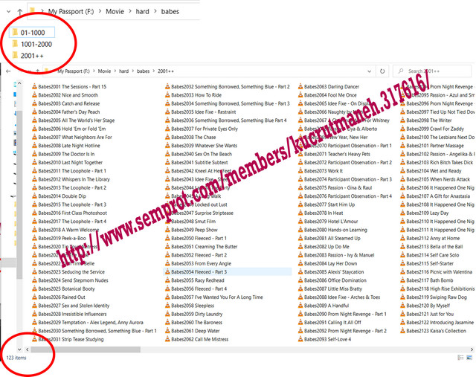Click the Refresh button
The image size is (476, 377).
382,71
